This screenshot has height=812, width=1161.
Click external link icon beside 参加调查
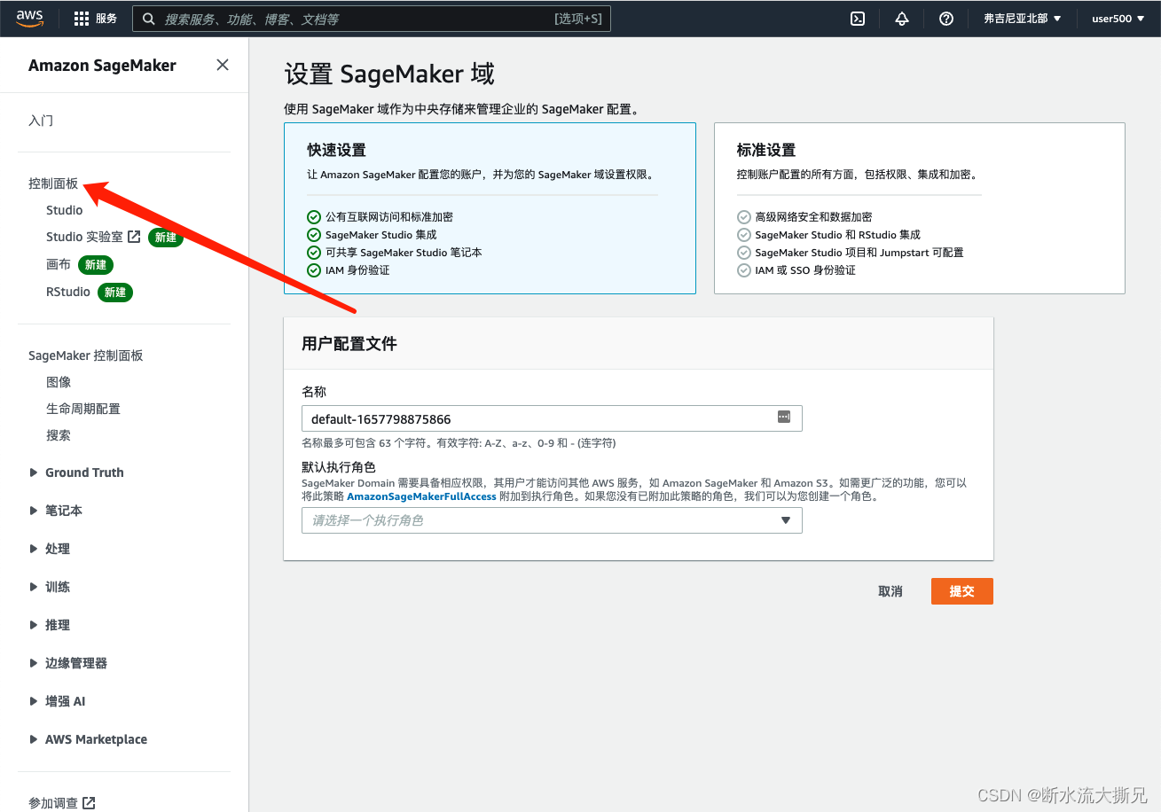pos(89,803)
